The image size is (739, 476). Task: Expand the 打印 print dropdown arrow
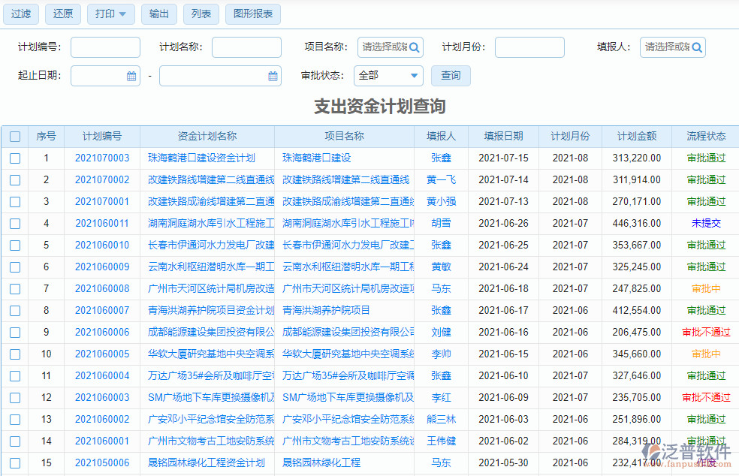tap(122, 14)
